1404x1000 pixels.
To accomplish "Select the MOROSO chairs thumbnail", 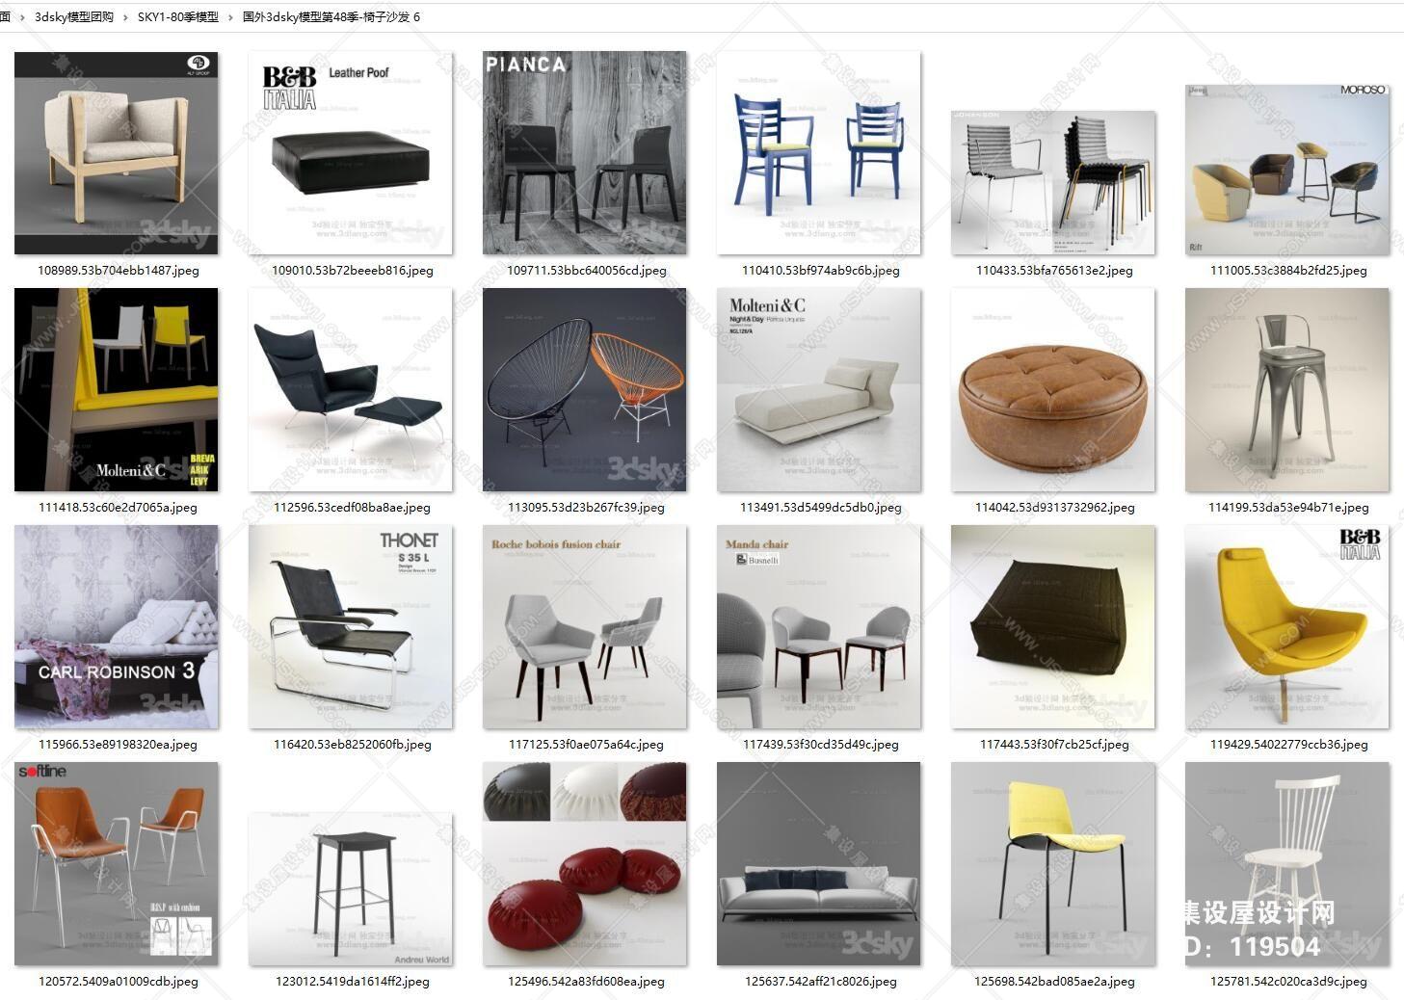I will tap(1287, 170).
